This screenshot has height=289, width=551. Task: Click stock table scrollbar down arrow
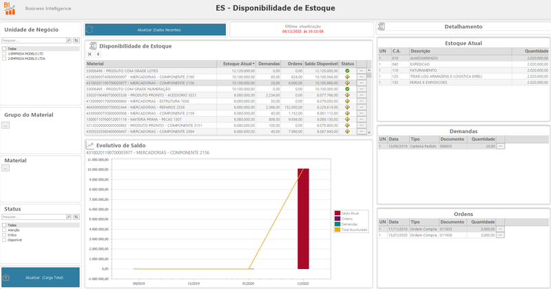pos(369,132)
